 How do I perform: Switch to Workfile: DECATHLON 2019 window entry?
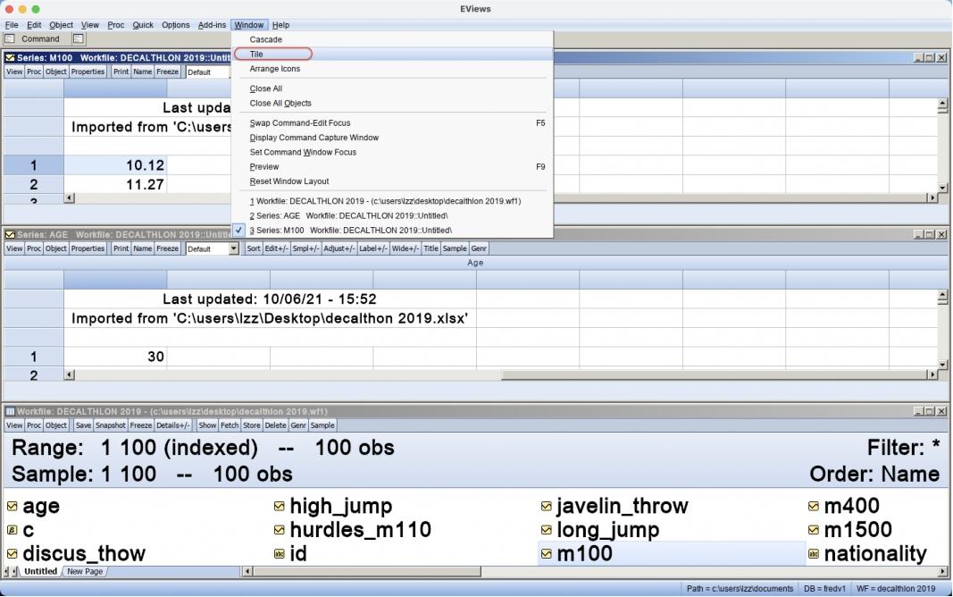pyautogui.click(x=392, y=201)
